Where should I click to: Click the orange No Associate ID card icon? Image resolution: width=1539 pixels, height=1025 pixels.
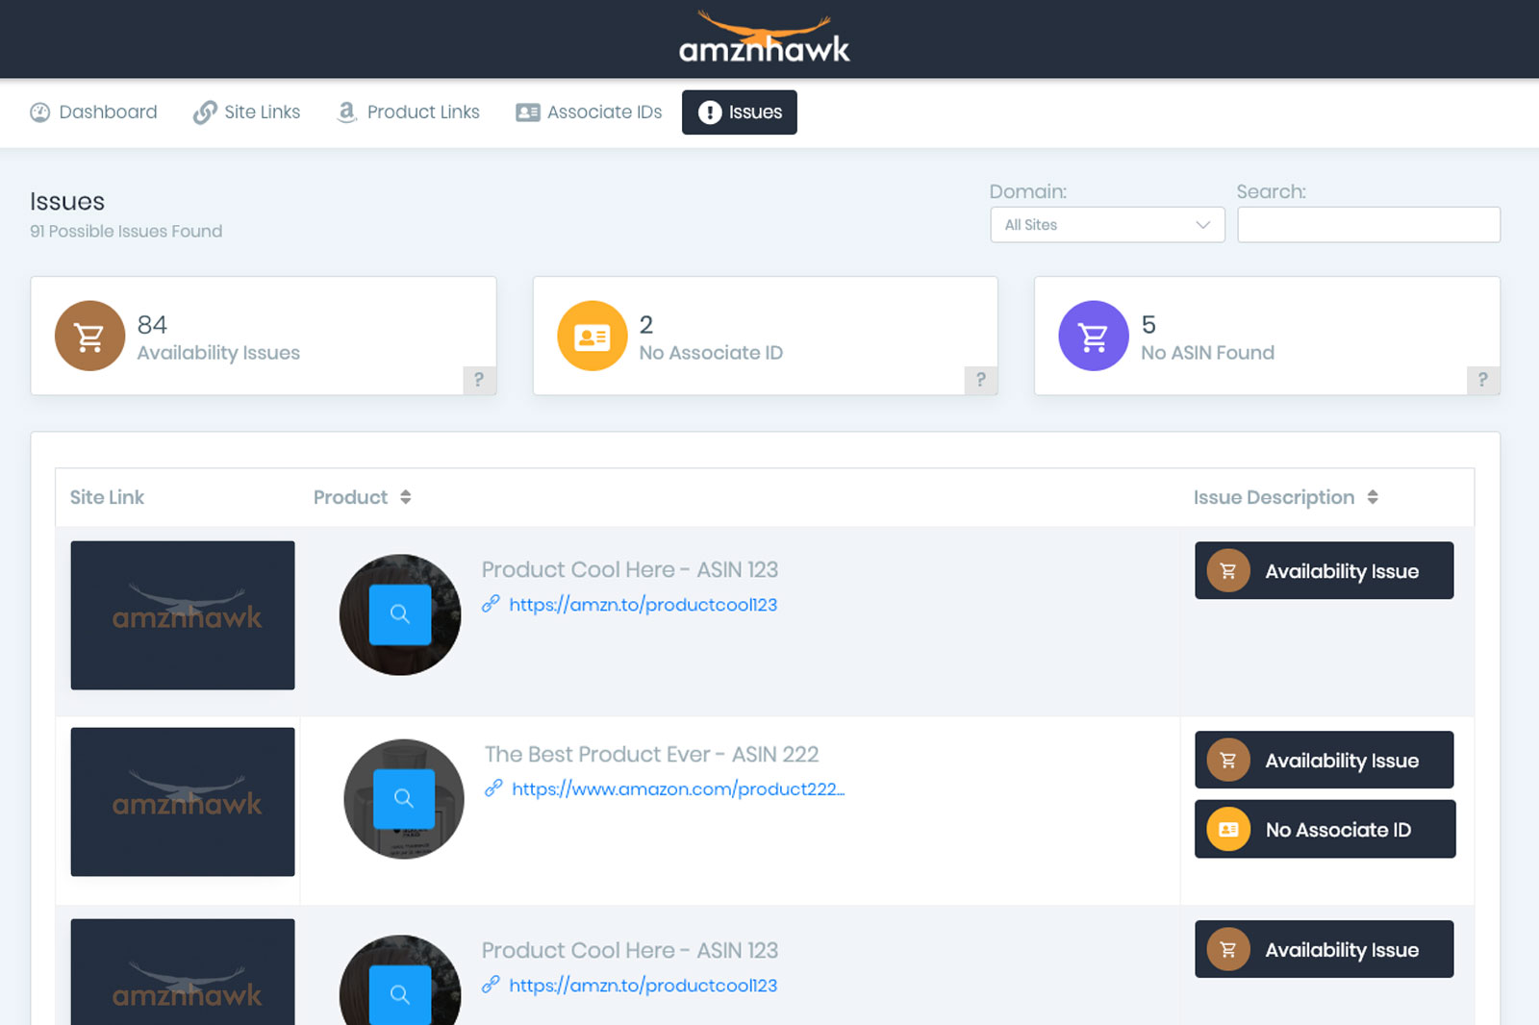[x=593, y=336]
